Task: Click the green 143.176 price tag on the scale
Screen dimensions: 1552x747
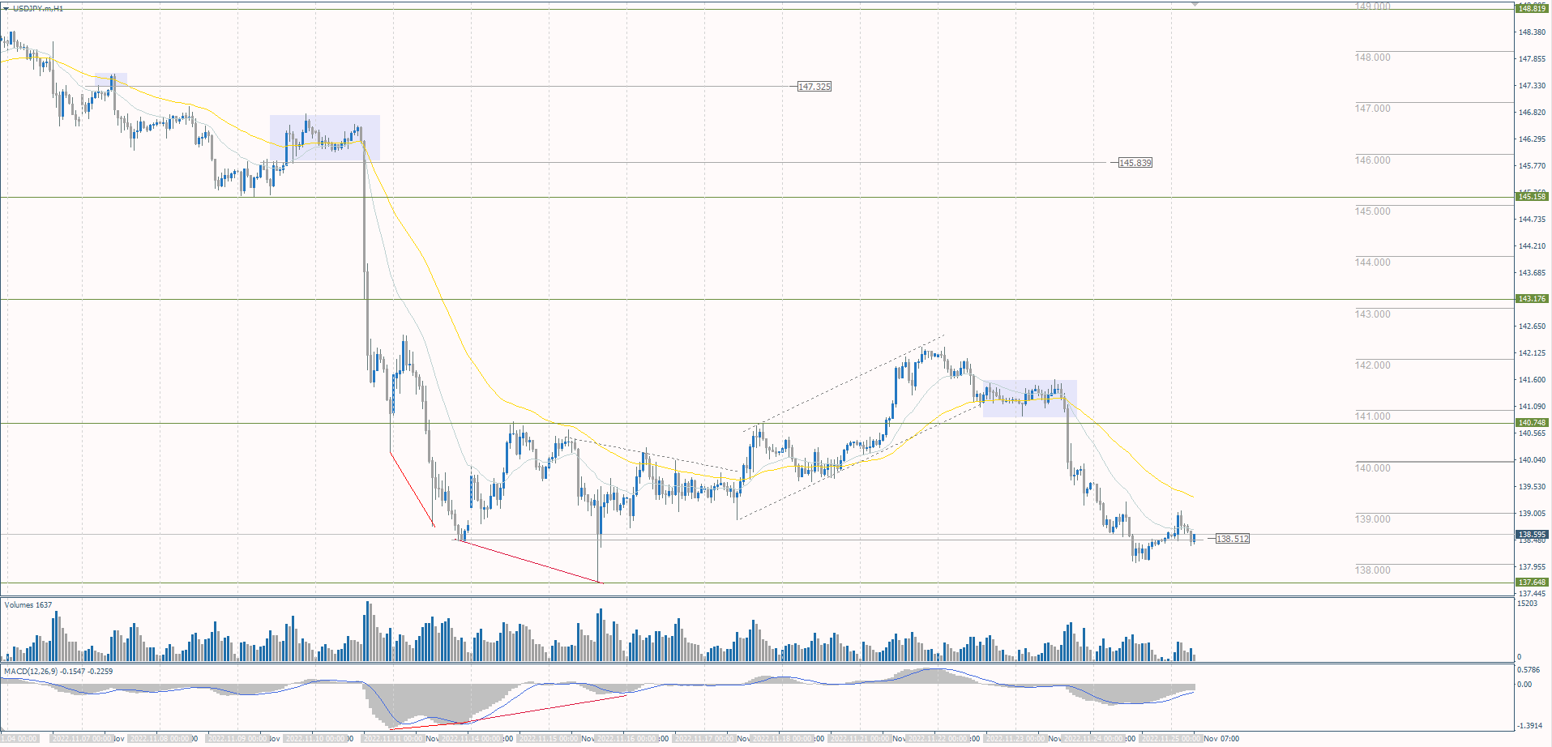Action: click(1532, 299)
